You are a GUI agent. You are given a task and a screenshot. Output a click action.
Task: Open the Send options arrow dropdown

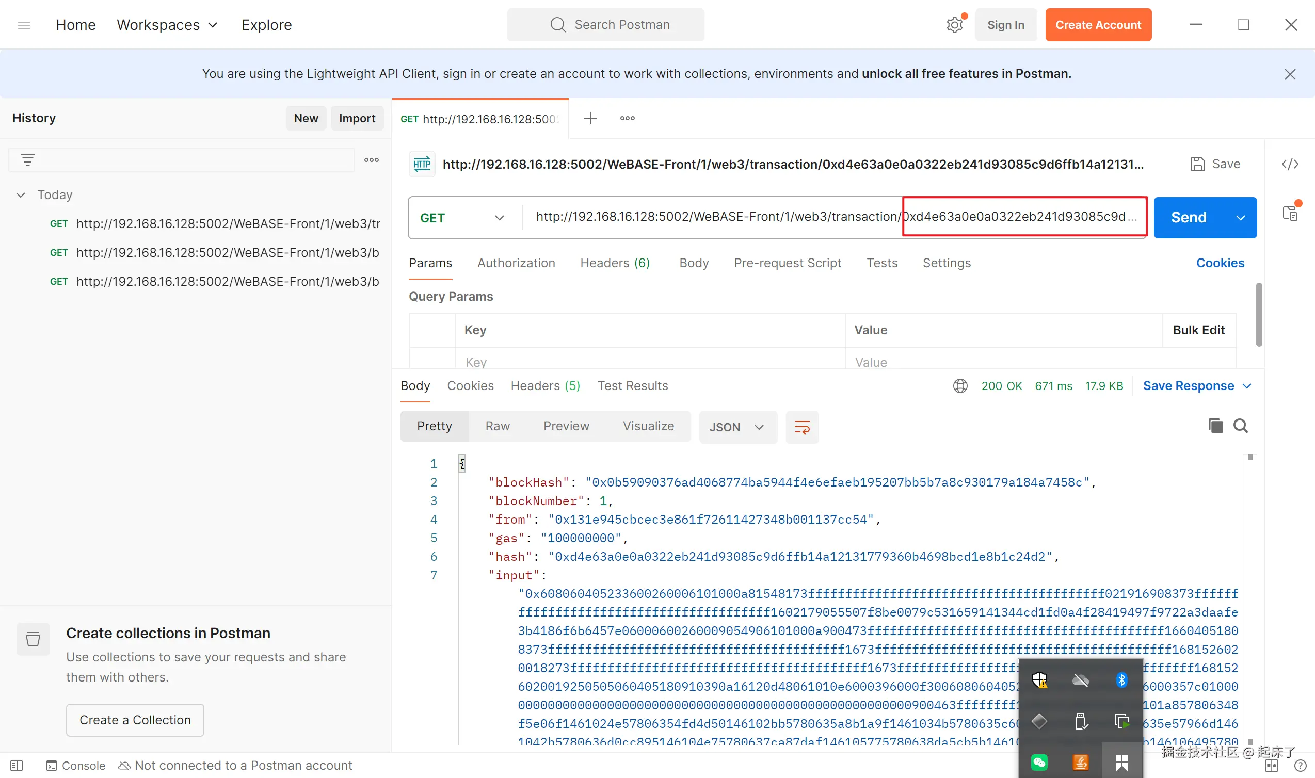(1241, 218)
